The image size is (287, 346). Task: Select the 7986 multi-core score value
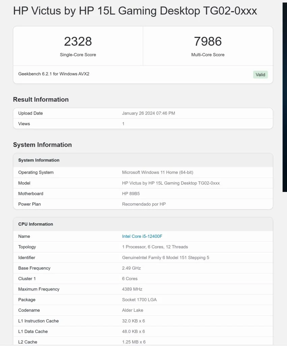(x=208, y=41)
